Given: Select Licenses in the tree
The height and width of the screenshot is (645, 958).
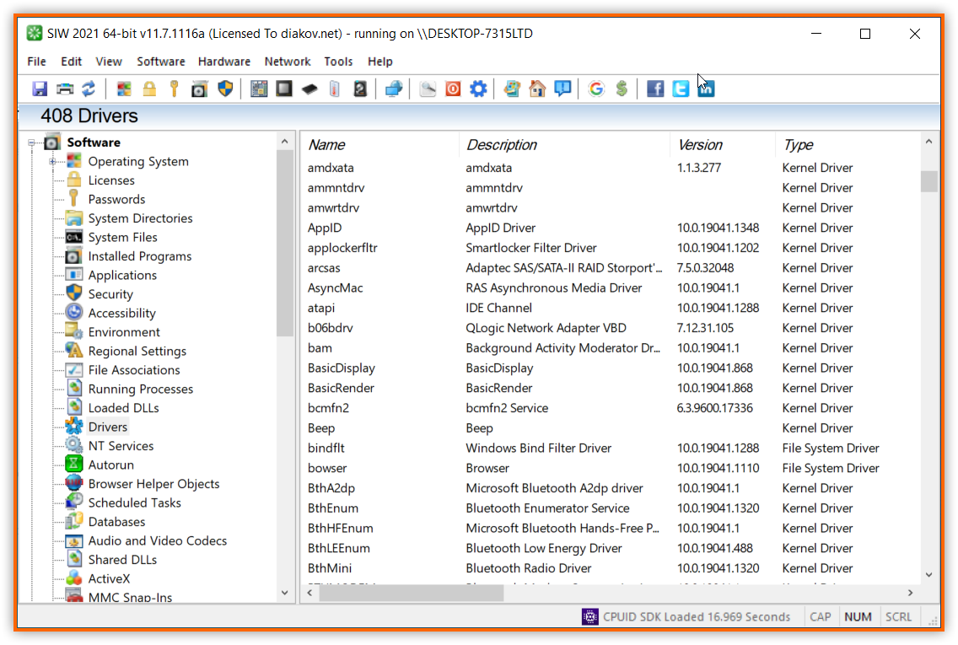Looking at the screenshot, I should (x=111, y=180).
